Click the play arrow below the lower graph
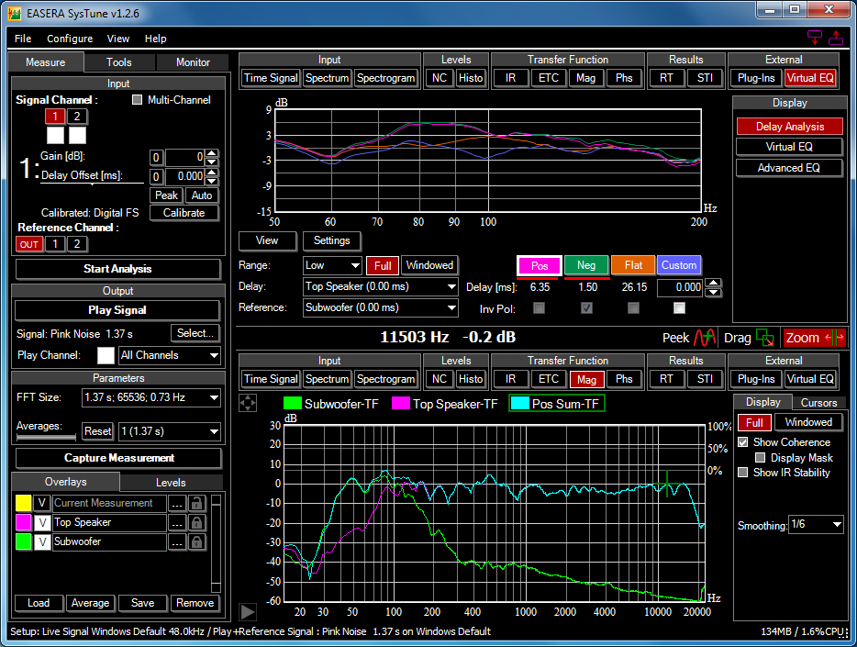 point(248,612)
